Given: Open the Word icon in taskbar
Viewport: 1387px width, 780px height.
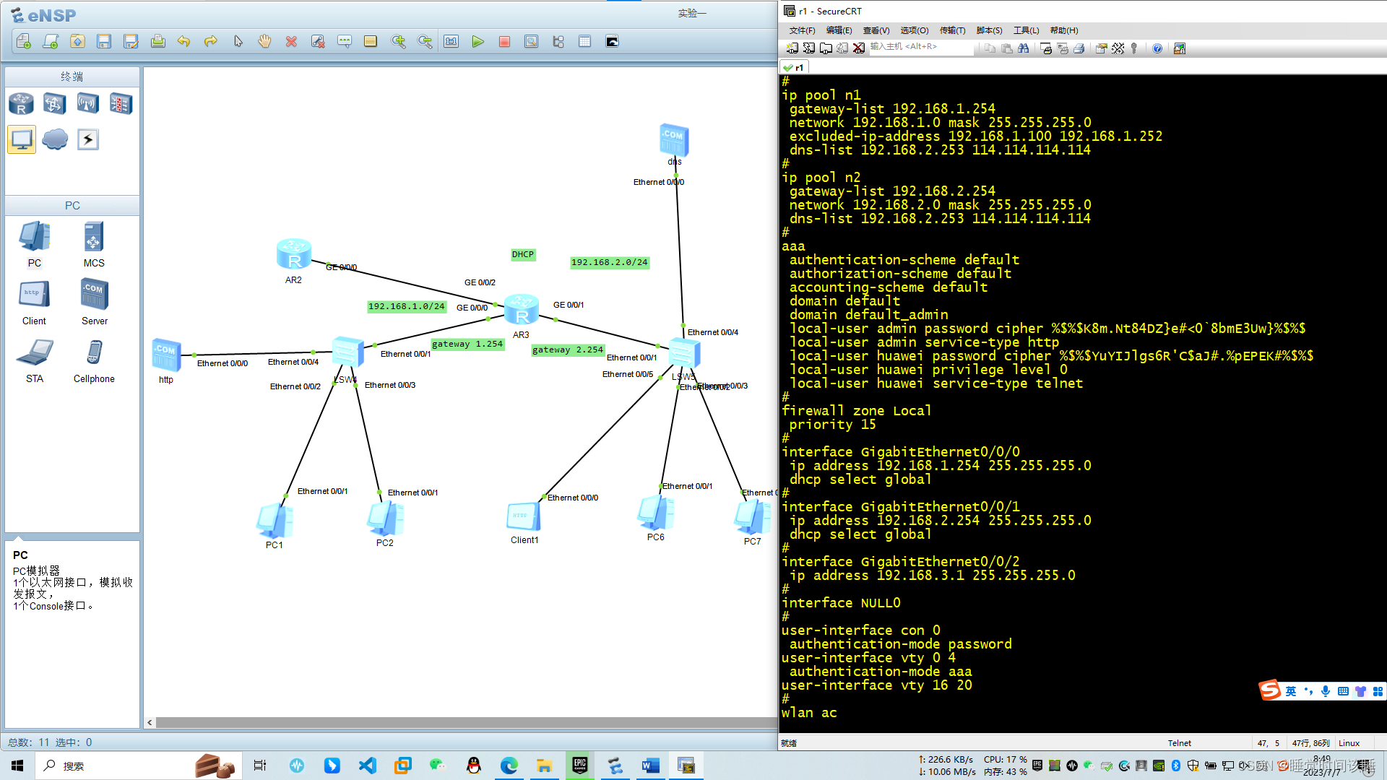Looking at the screenshot, I should tap(650, 766).
